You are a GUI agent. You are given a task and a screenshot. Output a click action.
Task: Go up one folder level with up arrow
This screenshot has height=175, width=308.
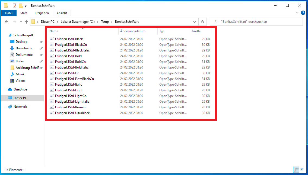(x=27, y=22)
